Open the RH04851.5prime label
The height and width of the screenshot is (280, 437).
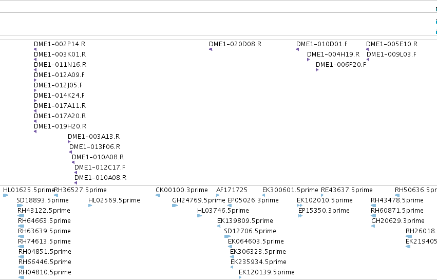(45, 252)
